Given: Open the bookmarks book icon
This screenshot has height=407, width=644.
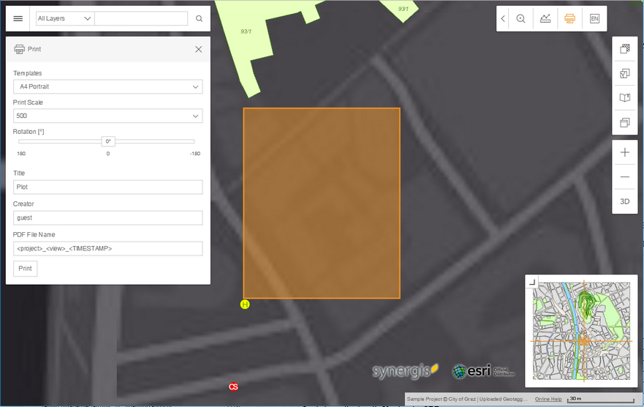Looking at the screenshot, I should (x=624, y=97).
